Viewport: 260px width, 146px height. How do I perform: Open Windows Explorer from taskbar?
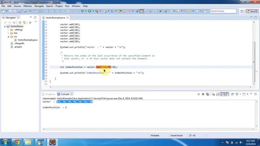pos(28,142)
